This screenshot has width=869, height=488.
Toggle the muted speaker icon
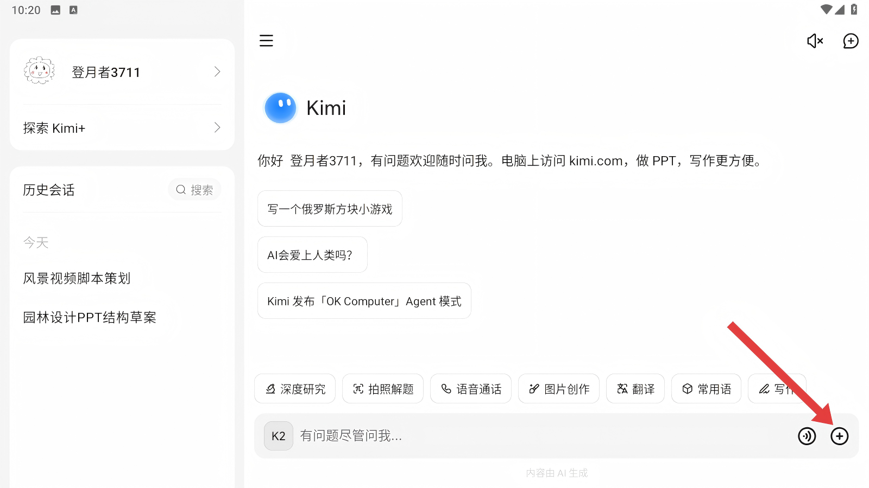pos(815,41)
